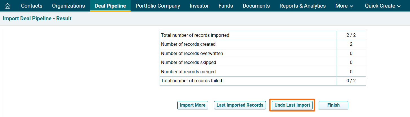410x117 pixels.
Task: Open the Portfolio Company tab
Action: click(158, 6)
